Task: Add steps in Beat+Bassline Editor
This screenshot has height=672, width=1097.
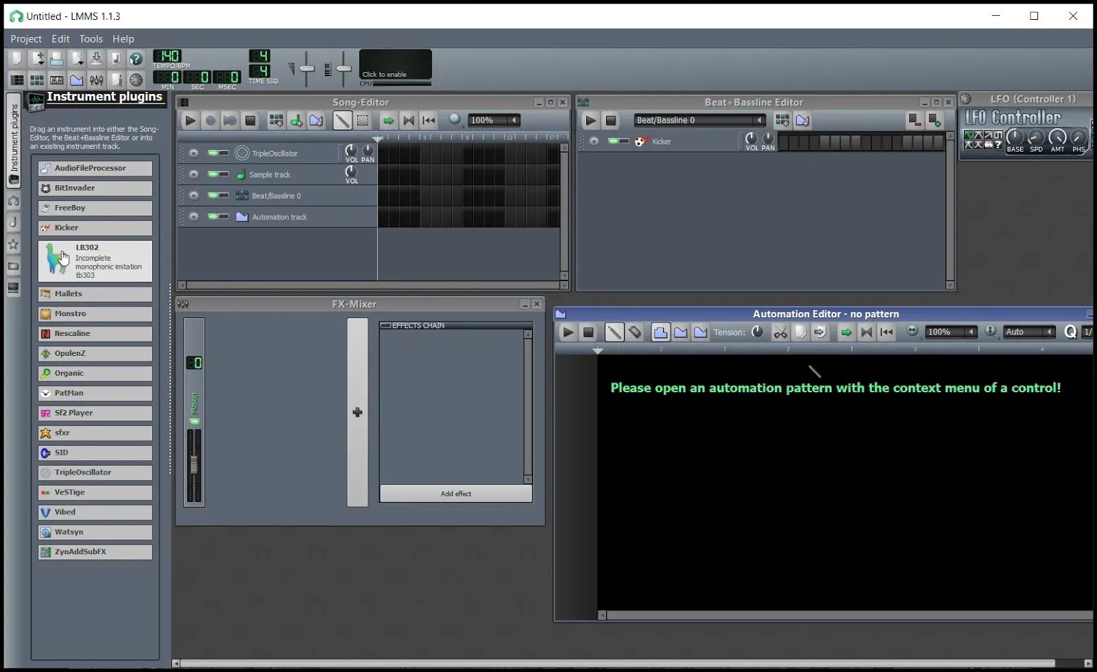Action: [x=934, y=121]
